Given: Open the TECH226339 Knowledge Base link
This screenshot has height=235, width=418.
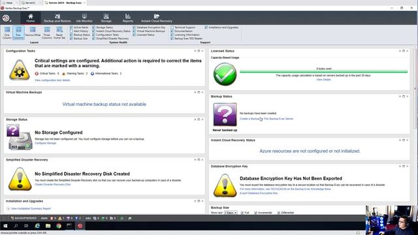Looking at the screenshot, I should [285, 189].
